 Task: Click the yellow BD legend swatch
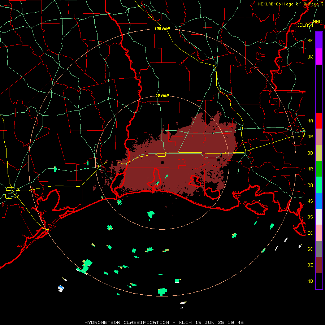(x=319, y=153)
